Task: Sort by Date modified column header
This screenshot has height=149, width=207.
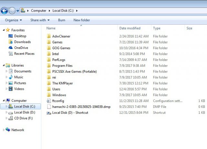Action: click(x=130, y=28)
